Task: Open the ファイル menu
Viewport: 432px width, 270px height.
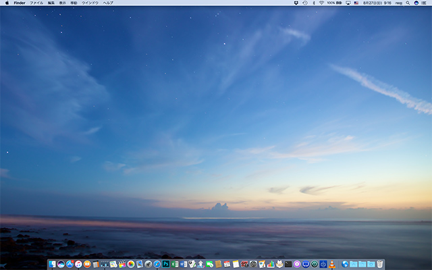Action: click(x=36, y=3)
